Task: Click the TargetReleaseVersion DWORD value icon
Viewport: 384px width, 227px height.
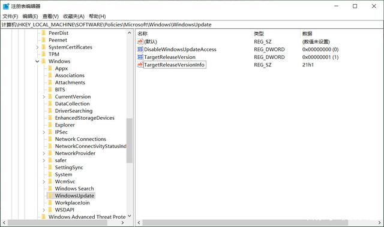Action: pyautogui.click(x=140, y=57)
